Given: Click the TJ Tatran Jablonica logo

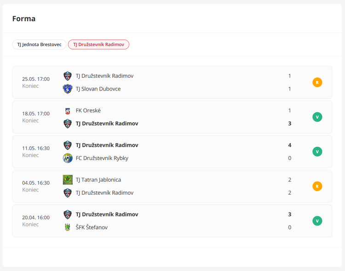Looking at the screenshot, I should point(68,179).
